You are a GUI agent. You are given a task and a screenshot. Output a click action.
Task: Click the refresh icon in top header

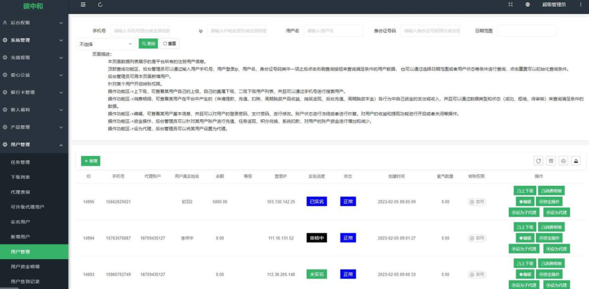(100, 5)
